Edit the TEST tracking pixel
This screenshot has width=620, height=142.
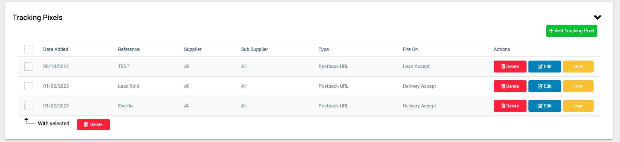(544, 67)
